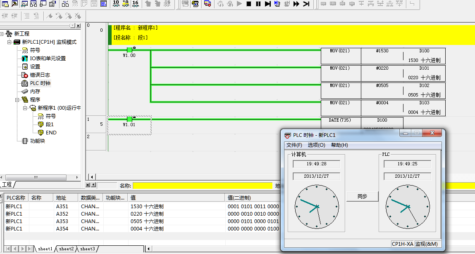Image resolution: width=475 pixels, height=254 pixels.
Task: Toggle hexadecimal (16) display format in toolbar
Action: coord(135,4)
